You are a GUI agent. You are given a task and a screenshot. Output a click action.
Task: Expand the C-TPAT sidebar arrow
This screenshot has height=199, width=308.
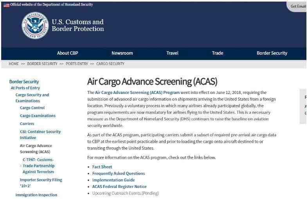click(x=21, y=166)
